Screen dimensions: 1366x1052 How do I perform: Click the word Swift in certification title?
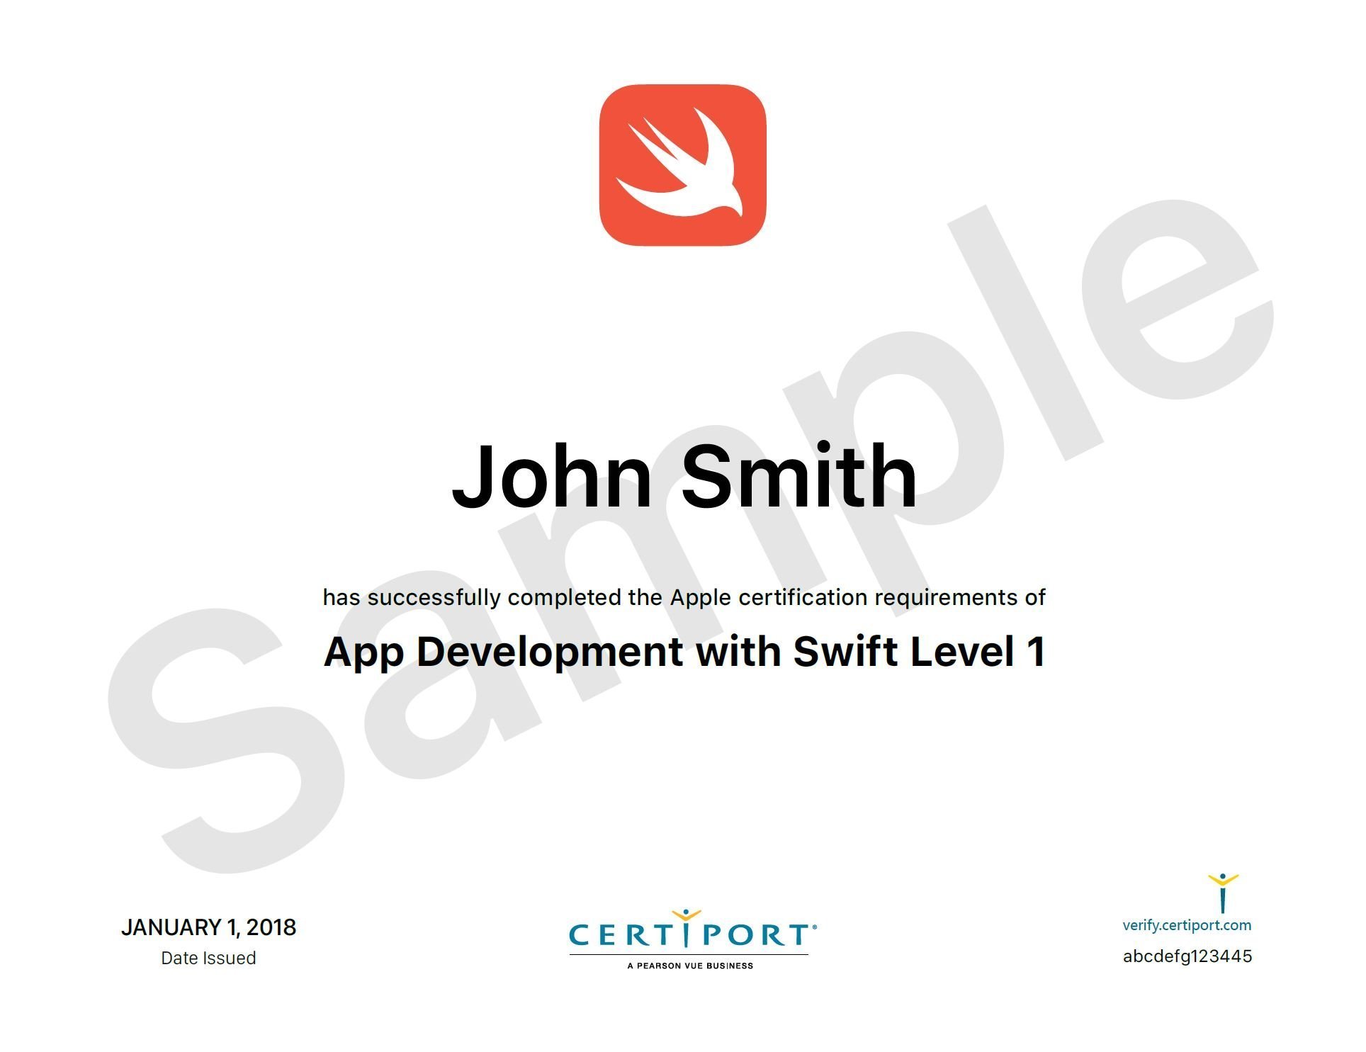pos(845,651)
